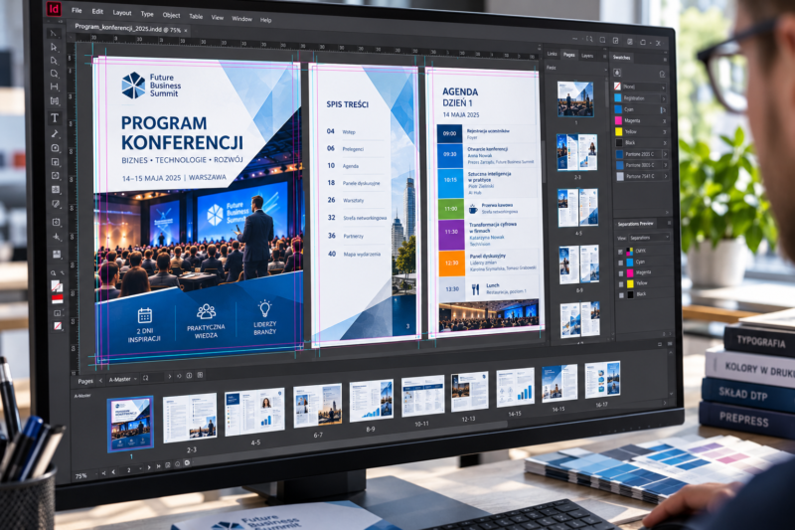Go to previous page arrow in status bar
The width and height of the screenshot is (795, 530).
[x=113, y=471]
